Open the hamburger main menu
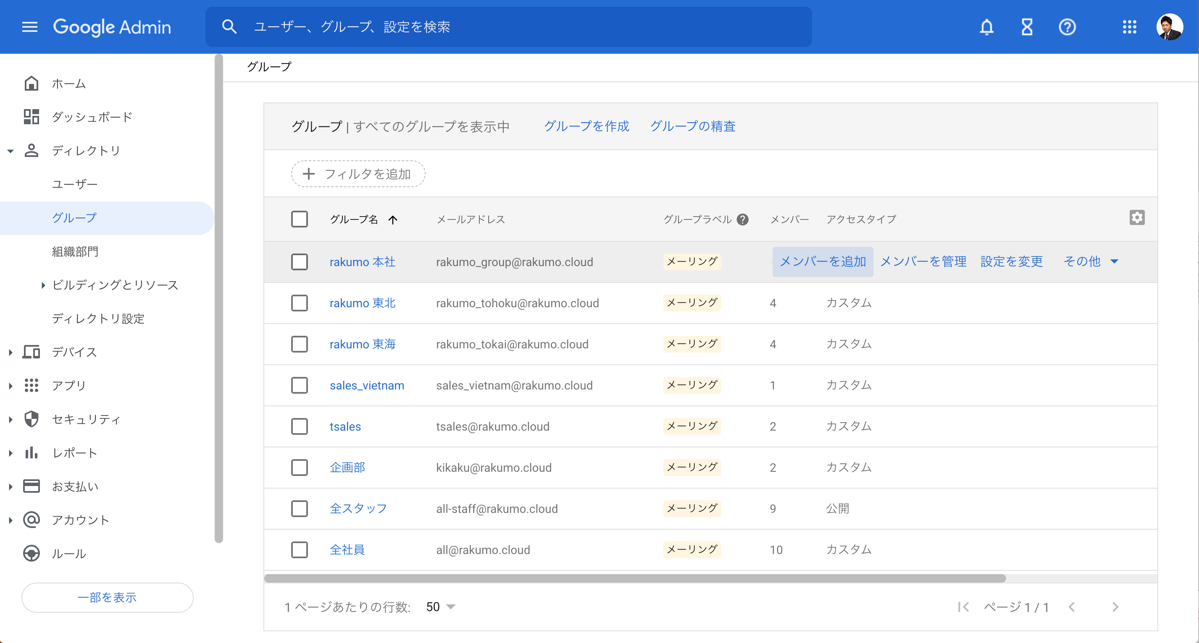 click(x=30, y=27)
